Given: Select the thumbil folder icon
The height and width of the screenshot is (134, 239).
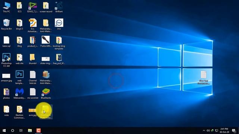Looking at the screenshot, I should click(32, 59).
